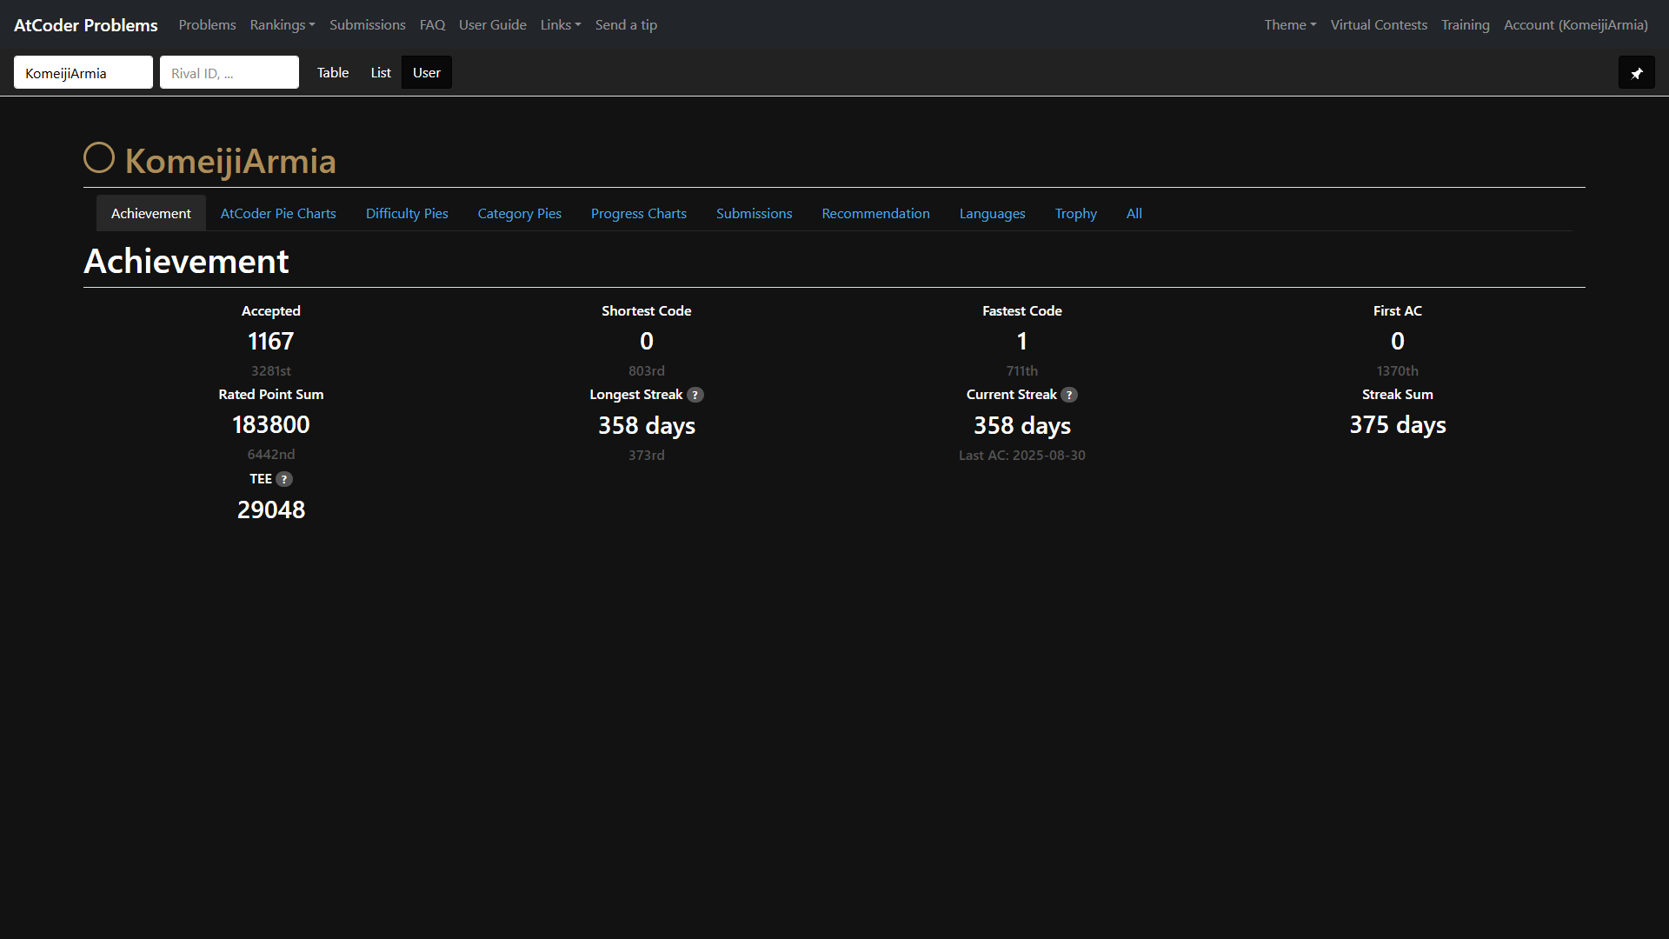1669x939 pixels.
Task: Click the TEE help question mark
Action: (284, 479)
